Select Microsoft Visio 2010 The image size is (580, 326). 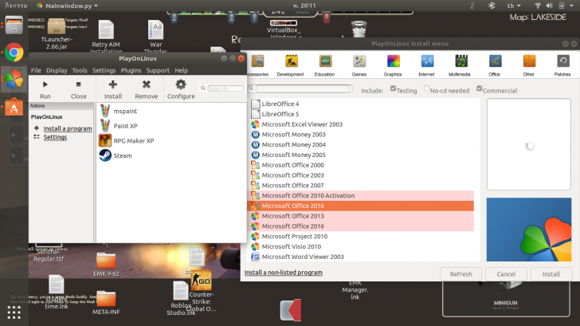coord(360,246)
